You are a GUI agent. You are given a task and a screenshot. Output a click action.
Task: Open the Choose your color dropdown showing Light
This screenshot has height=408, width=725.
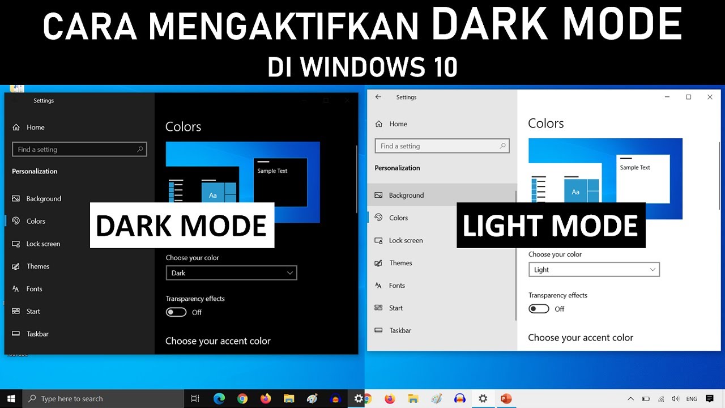594,270
